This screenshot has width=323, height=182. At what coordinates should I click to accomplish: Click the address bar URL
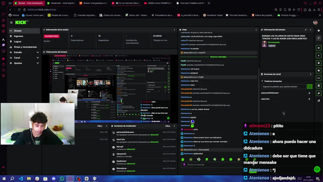pos(42,10)
